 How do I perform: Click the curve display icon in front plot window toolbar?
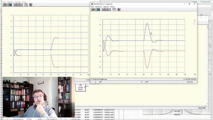tap(114, 9)
